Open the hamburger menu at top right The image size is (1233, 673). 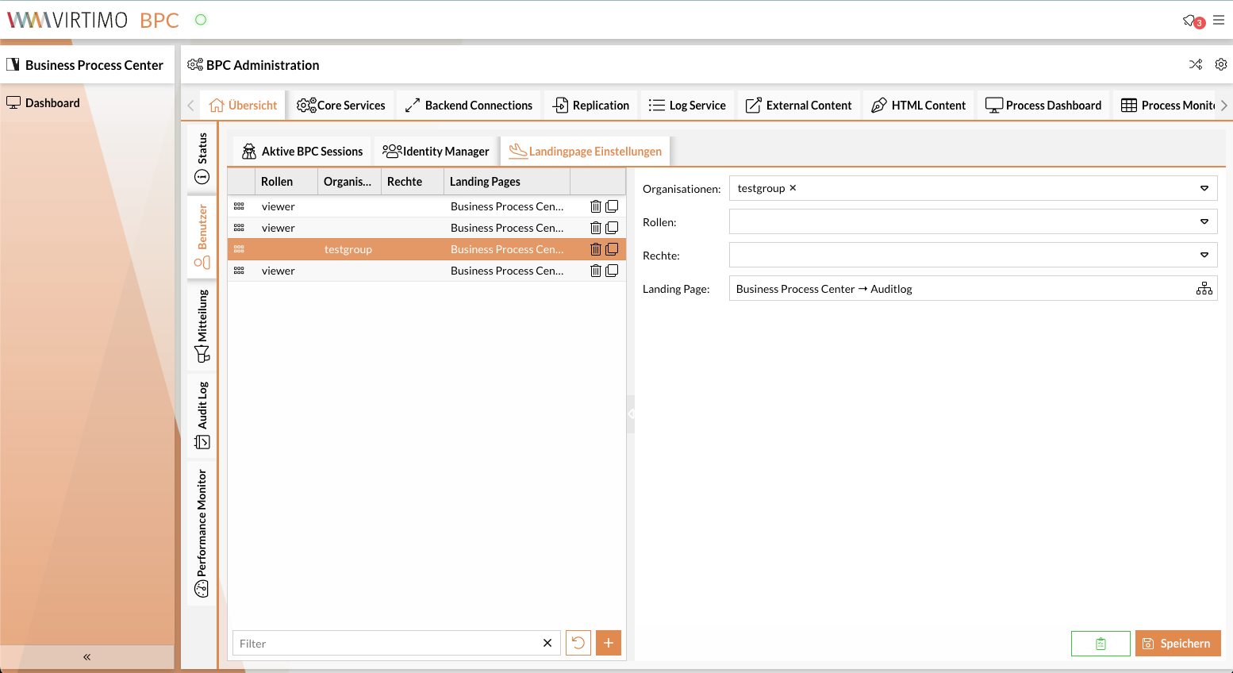pos(1219,21)
